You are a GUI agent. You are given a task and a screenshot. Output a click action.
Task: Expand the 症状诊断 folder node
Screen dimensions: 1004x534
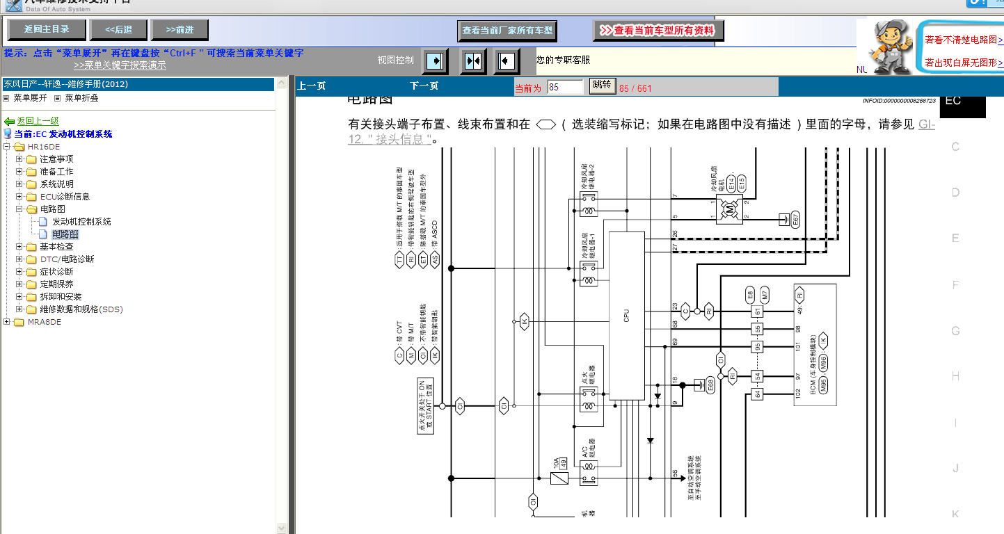(x=19, y=272)
